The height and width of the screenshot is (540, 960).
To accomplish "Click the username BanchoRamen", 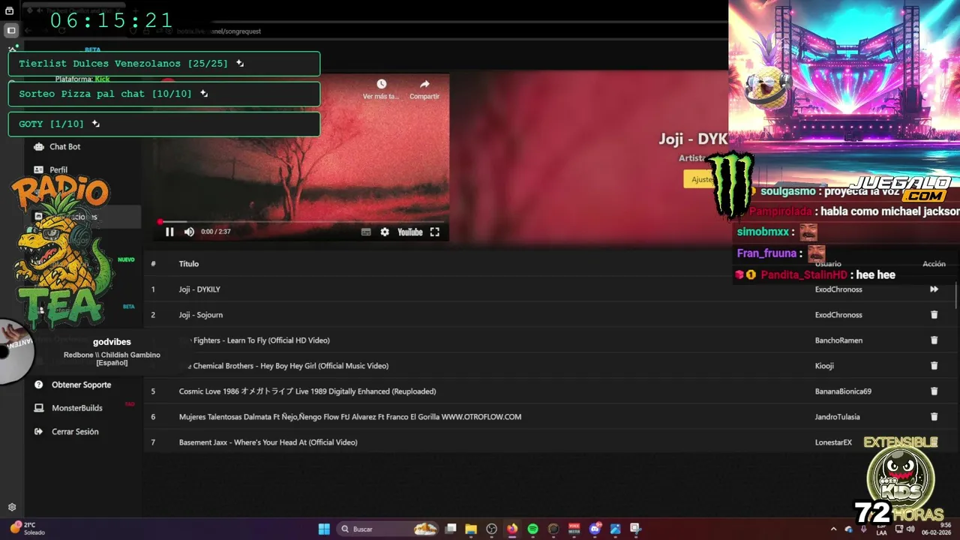I will pos(838,340).
